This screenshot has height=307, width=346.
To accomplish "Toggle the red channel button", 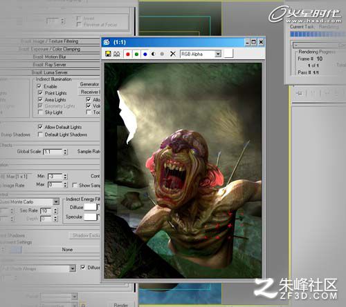I will tap(128, 54).
